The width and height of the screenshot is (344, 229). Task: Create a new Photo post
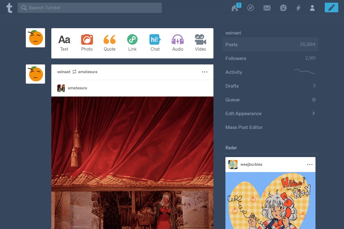pos(87,43)
